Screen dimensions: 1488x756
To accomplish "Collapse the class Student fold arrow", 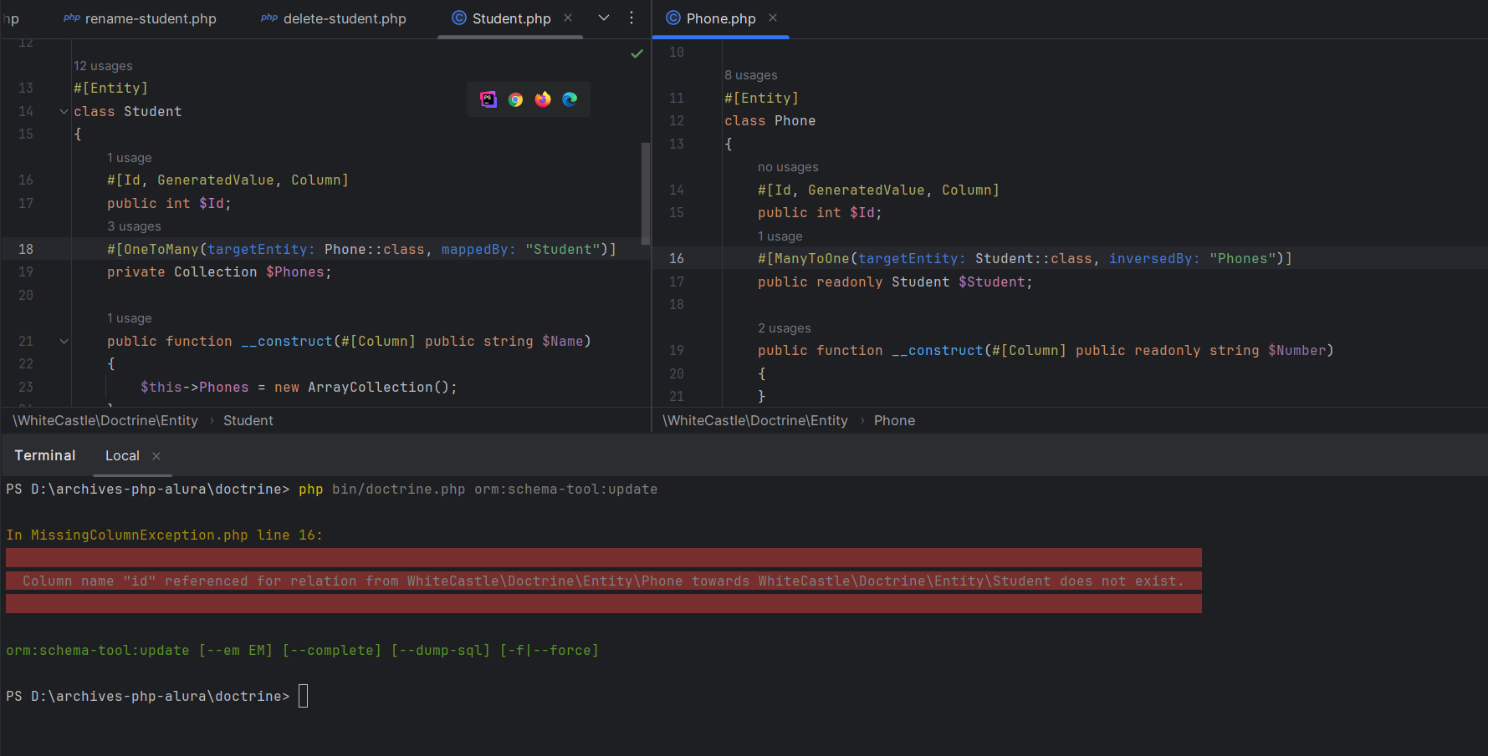I will [x=64, y=111].
